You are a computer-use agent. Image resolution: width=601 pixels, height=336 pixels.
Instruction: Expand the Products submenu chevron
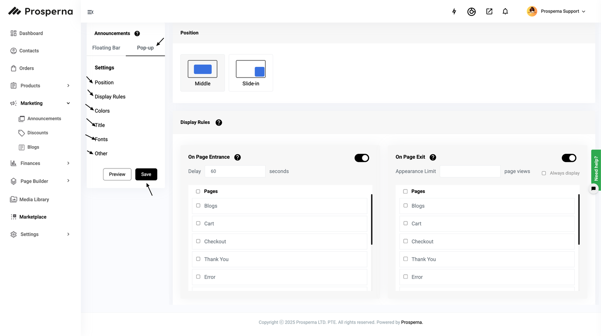pyautogui.click(x=68, y=86)
